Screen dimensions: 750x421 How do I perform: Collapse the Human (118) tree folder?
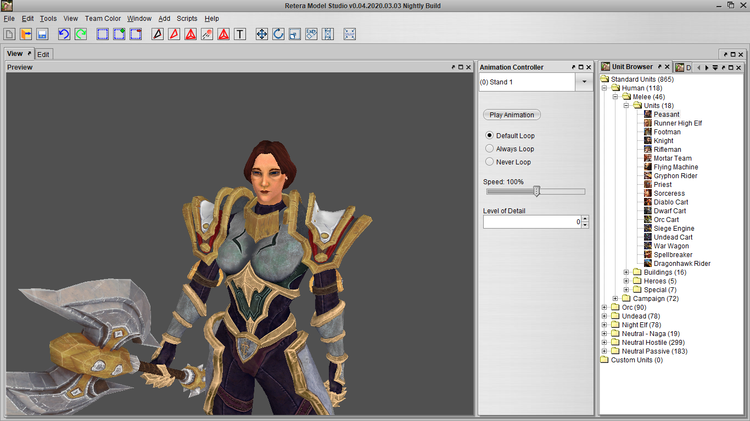[x=605, y=88]
